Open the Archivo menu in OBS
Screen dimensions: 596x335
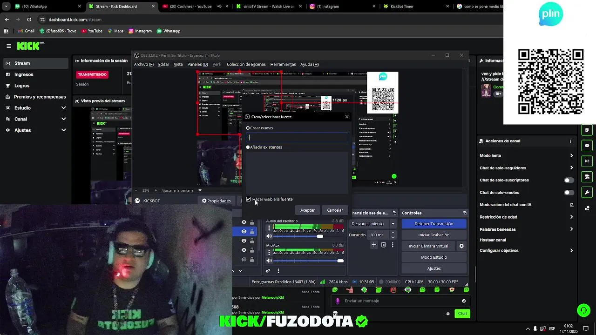click(x=143, y=64)
